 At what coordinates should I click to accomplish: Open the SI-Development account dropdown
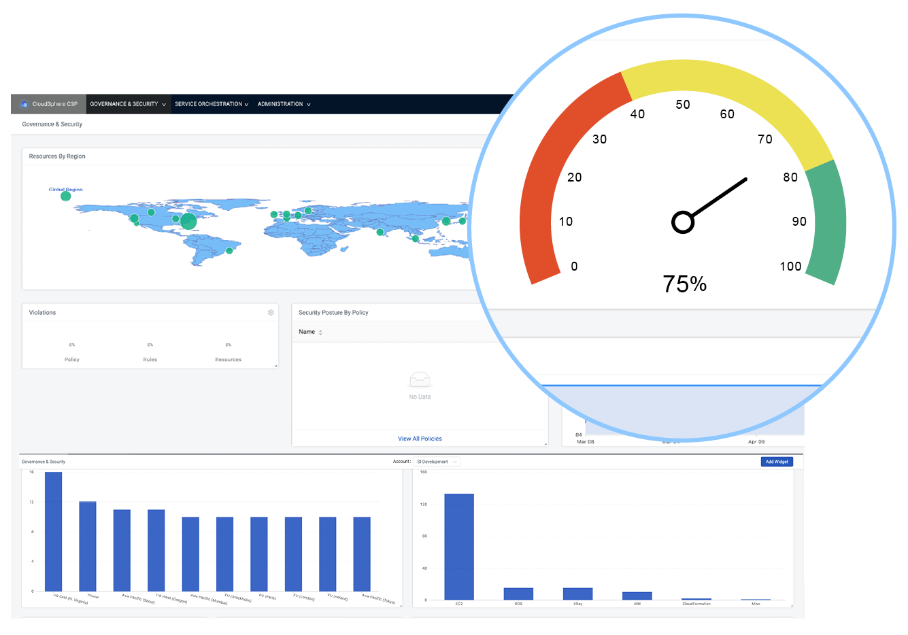(437, 462)
